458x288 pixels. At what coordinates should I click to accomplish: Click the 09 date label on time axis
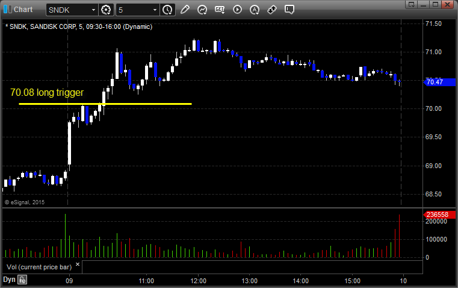69,281
